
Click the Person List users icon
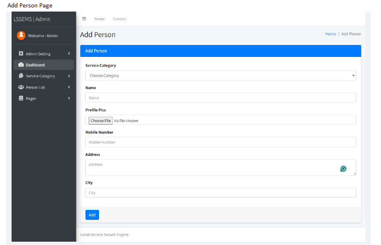[21, 87]
